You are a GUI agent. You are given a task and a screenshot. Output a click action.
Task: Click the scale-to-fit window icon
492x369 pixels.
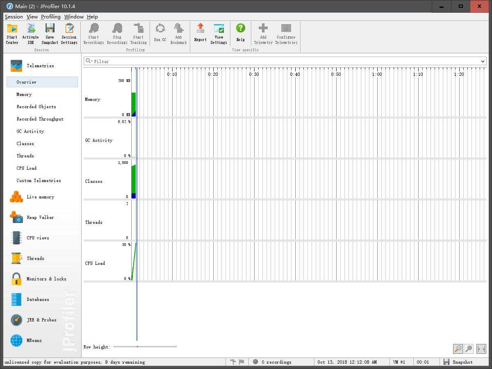pos(481,349)
